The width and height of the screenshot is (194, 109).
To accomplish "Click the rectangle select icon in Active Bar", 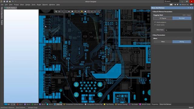I will tap(66, 12).
